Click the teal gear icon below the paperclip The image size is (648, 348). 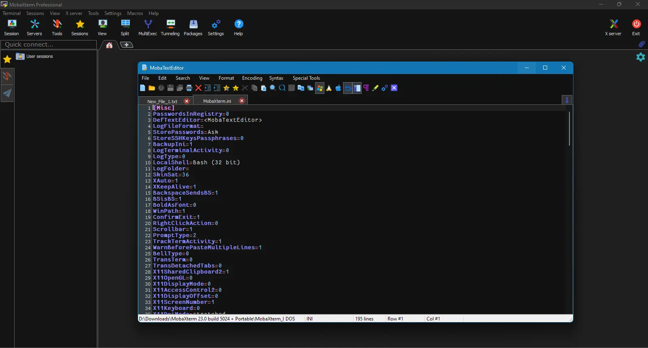click(x=641, y=57)
